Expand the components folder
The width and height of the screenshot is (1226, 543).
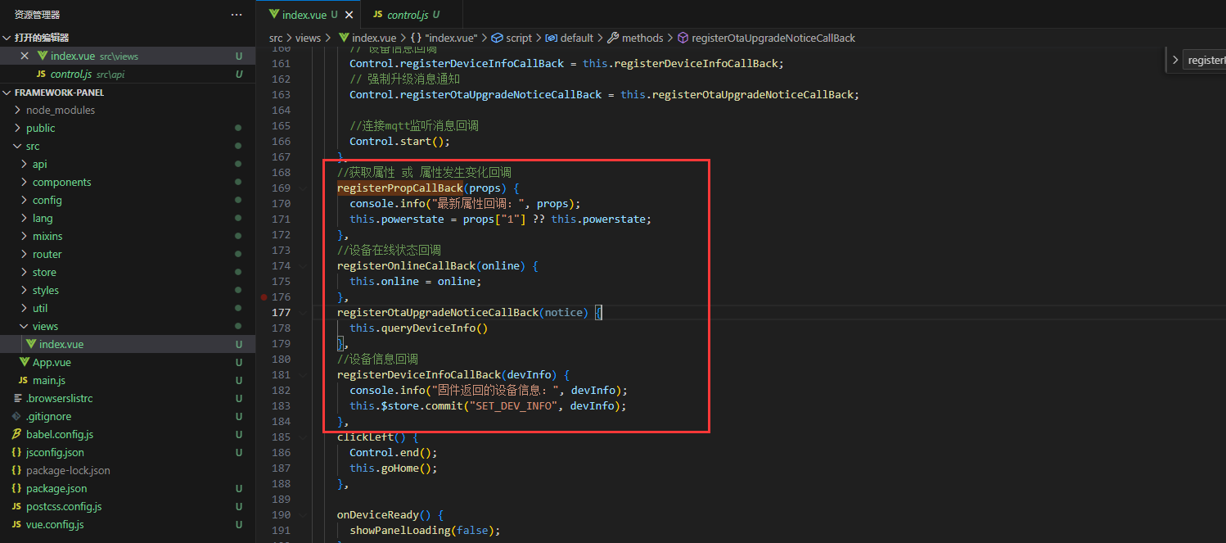25,182
